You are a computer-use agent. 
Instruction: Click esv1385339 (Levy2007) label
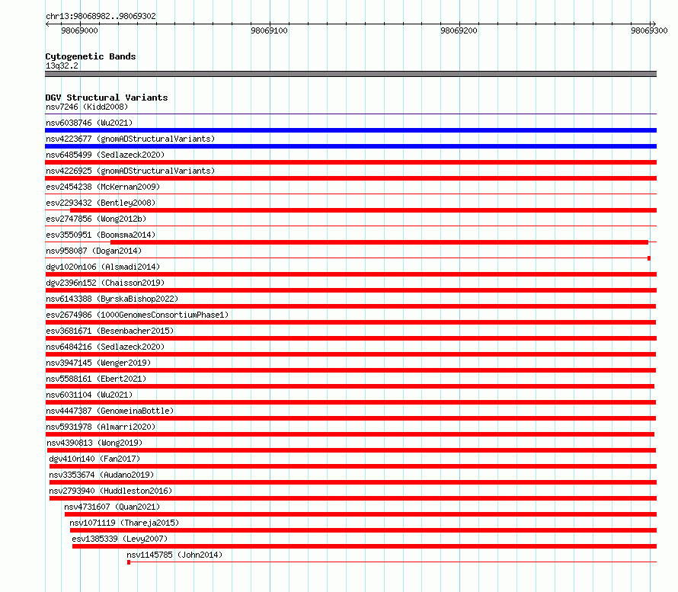[x=120, y=539]
